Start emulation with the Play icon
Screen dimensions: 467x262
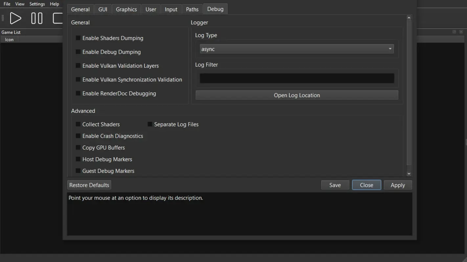tap(15, 18)
